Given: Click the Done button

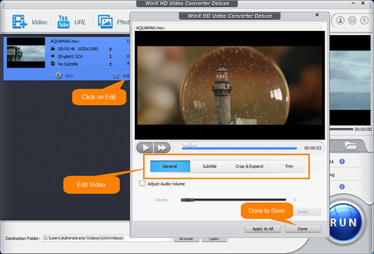Looking at the screenshot, I should tap(303, 229).
